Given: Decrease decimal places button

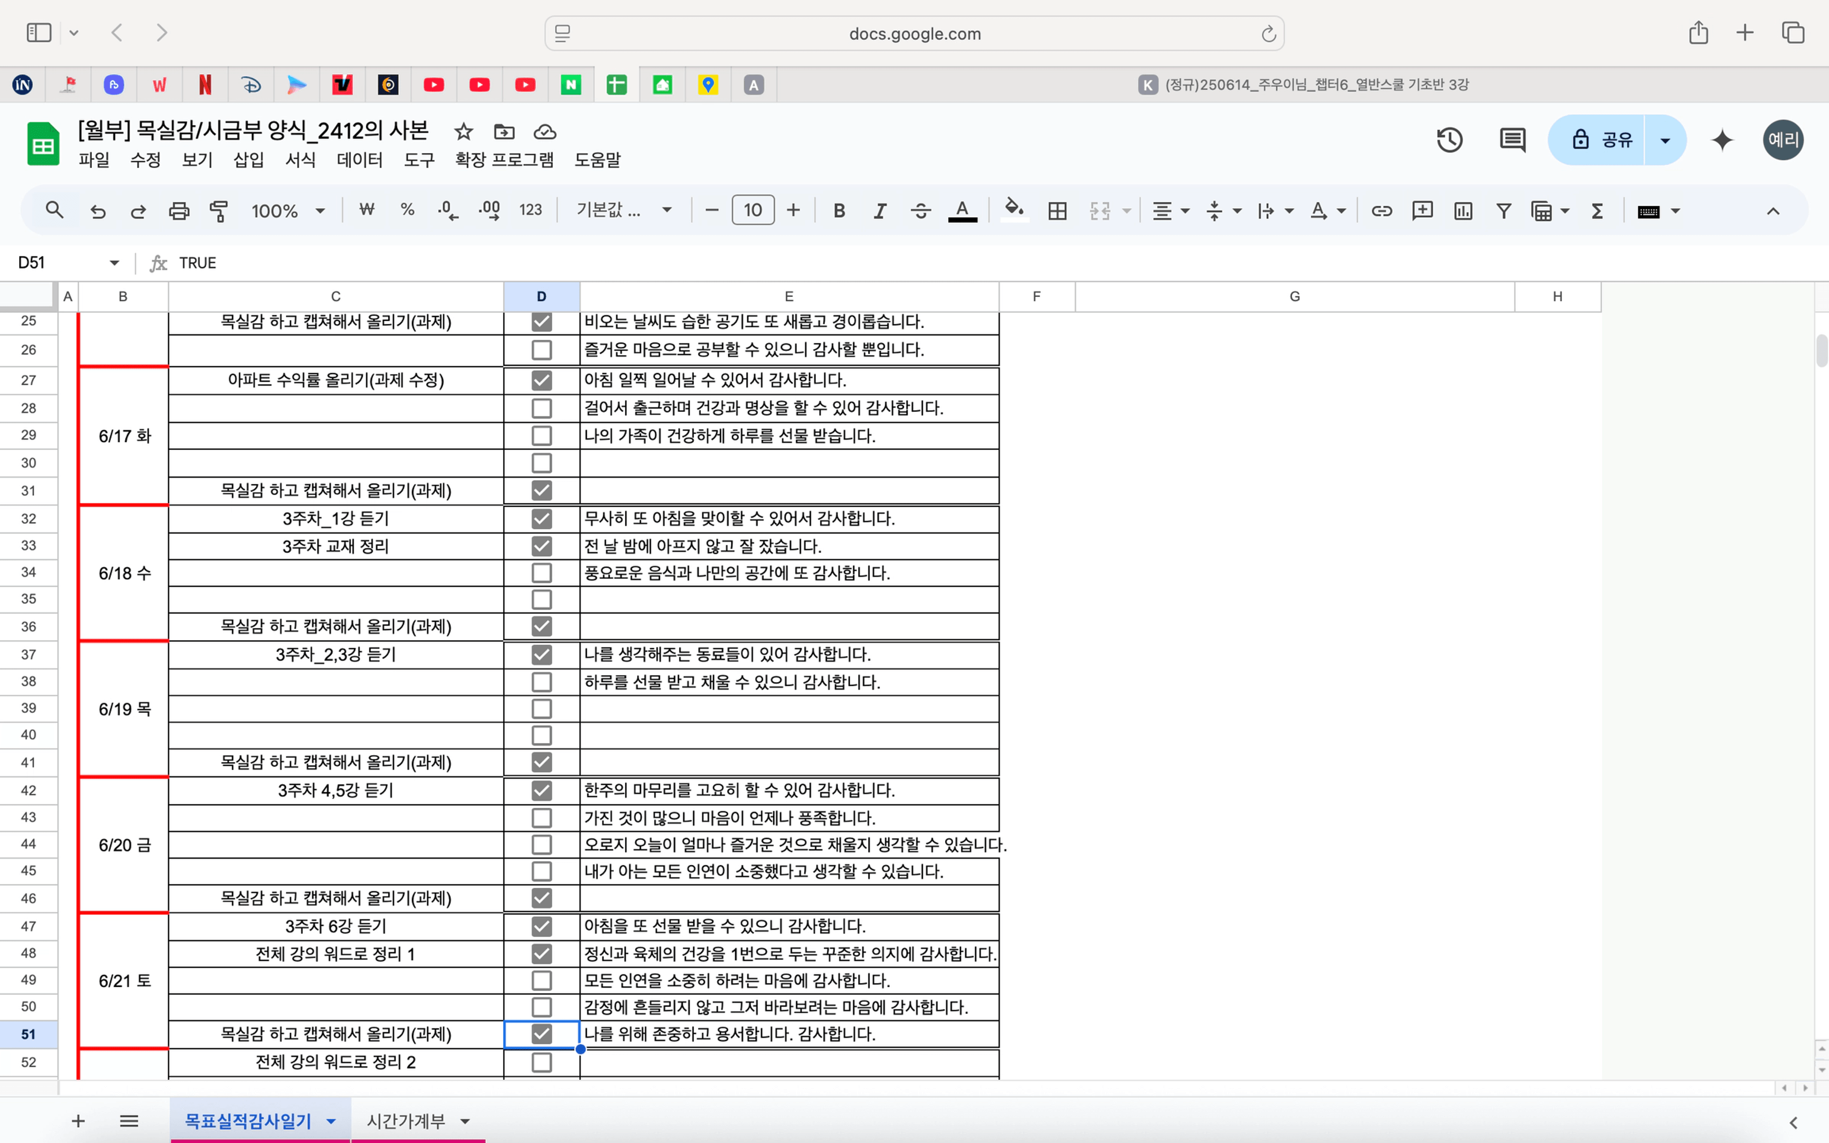Looking at the screenshot, I should 448,210.
